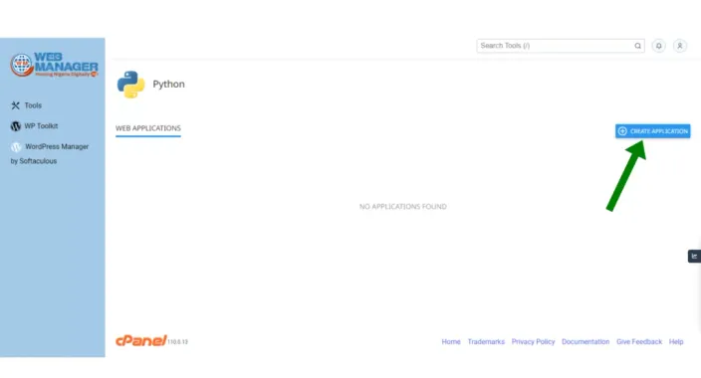The width and height of the screenshot is (701, 378).
Task: Focus the Search Tools field
Action: 561,46
